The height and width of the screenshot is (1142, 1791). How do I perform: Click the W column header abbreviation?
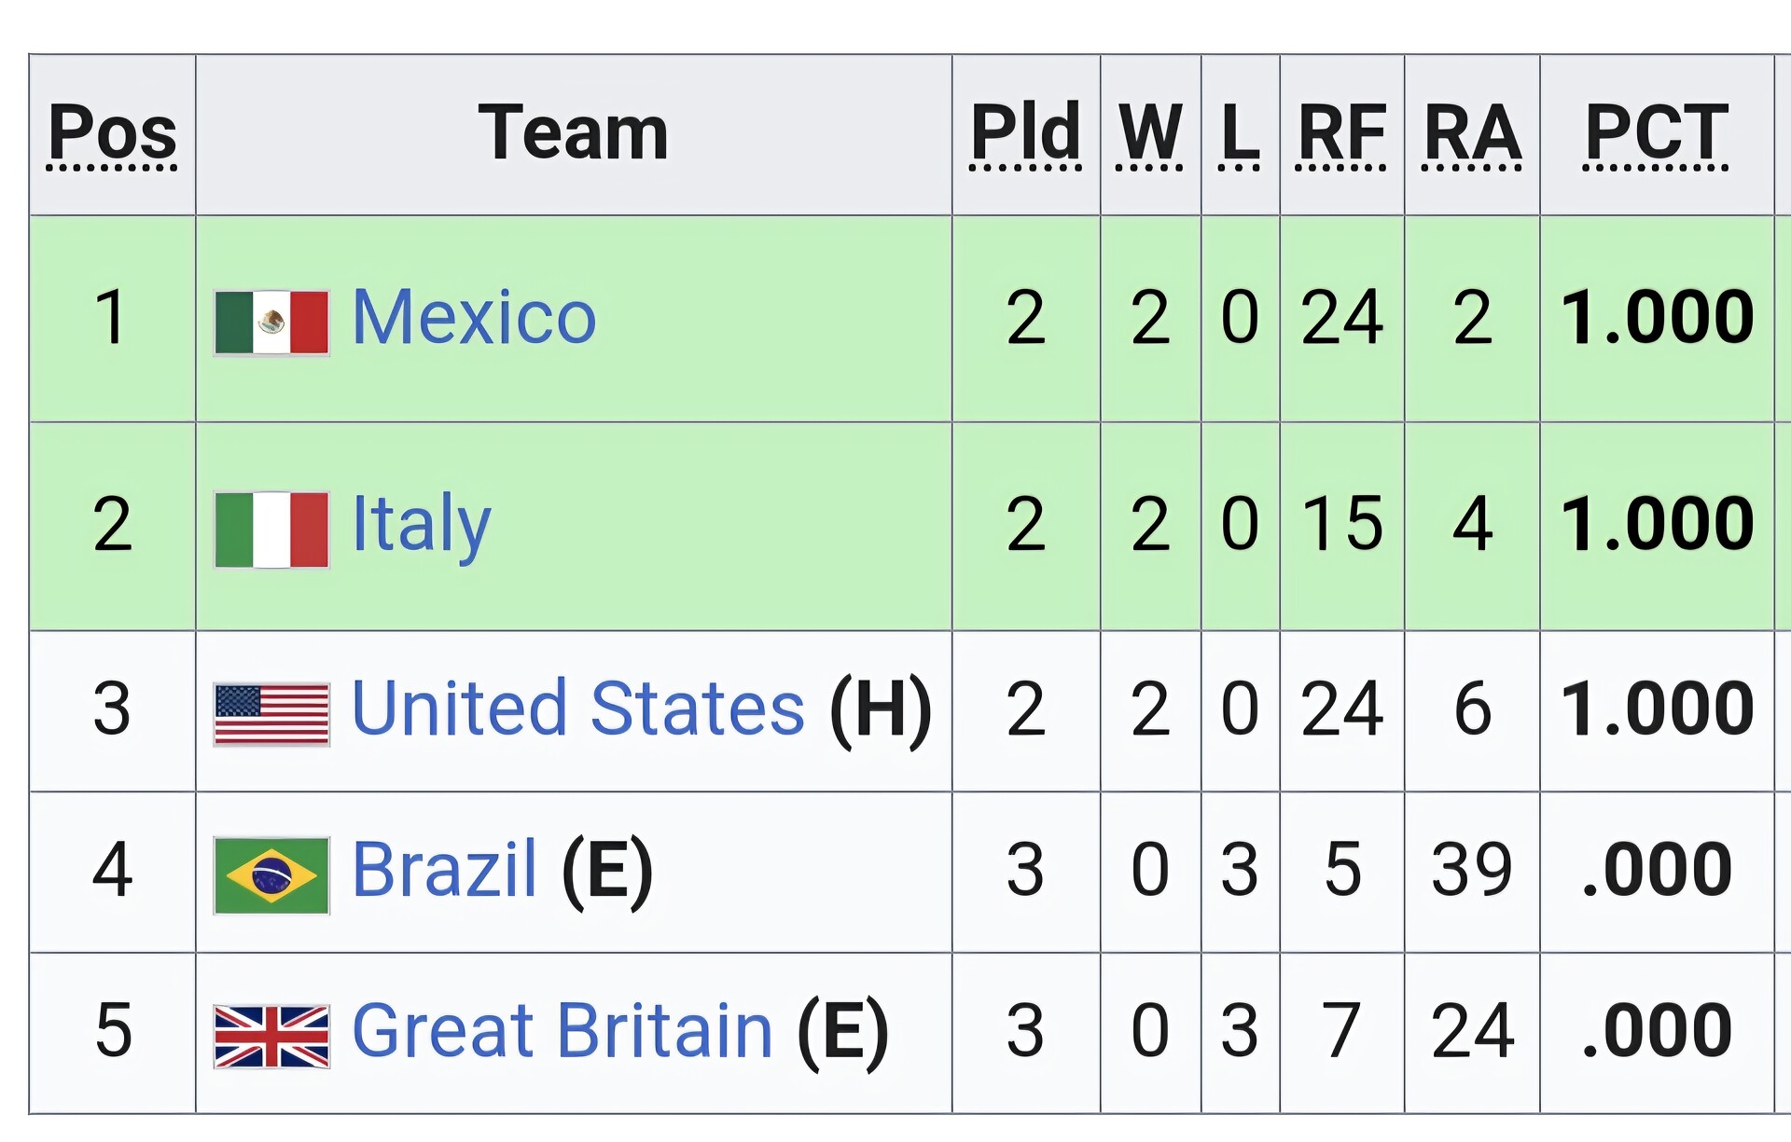click(1150, 133)
